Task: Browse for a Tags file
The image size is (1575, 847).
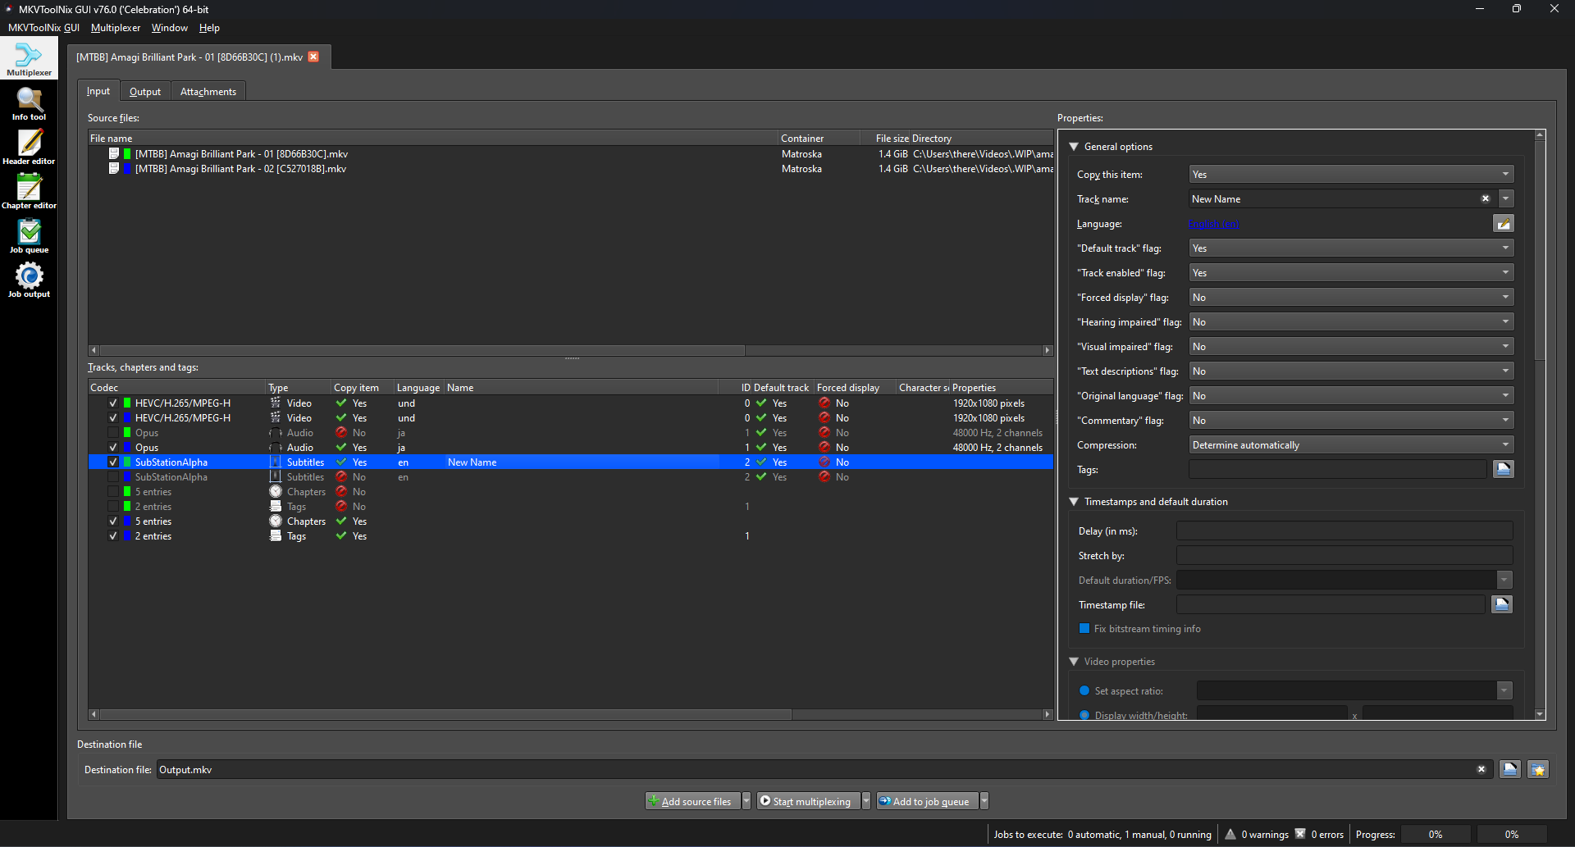Action: (x=1503, y=469)
